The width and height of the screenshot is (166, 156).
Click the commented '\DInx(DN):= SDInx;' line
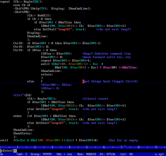coord(56,85)
